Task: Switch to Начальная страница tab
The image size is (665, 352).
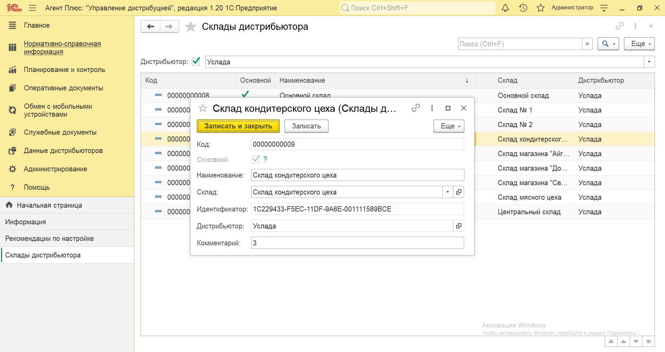Action: pos(67,205)
